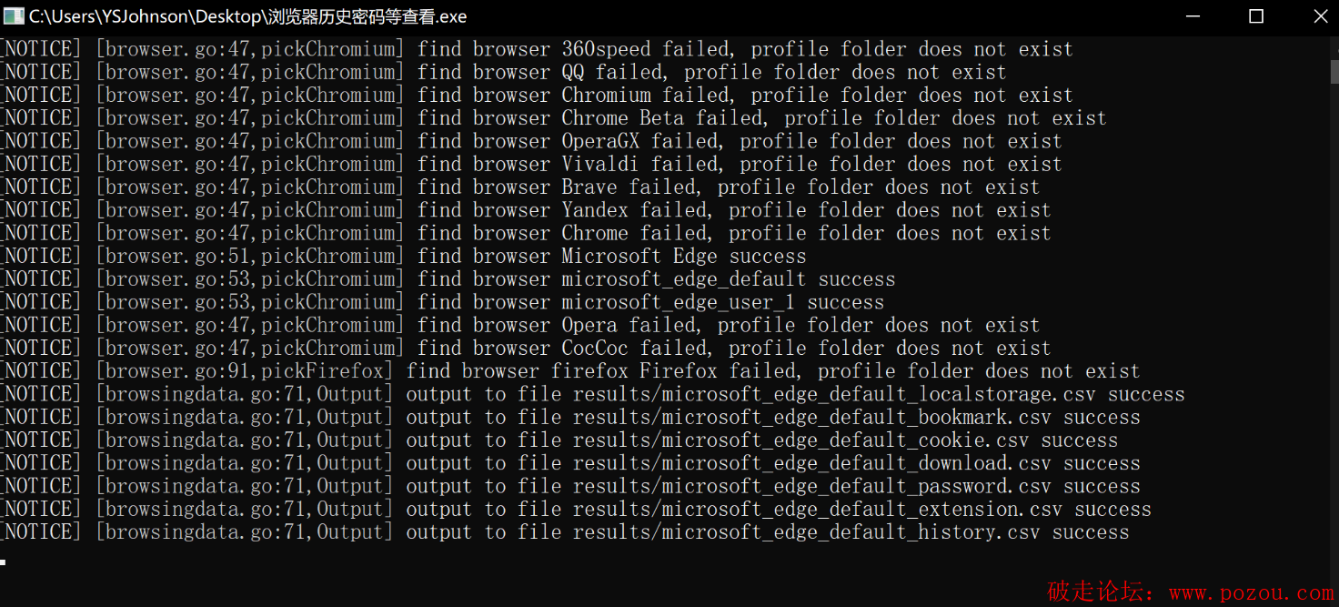Click the microsoft_edge_default_localstorage.csv line
Viewport: 1339px width, 607px height.
coord(592,394)
